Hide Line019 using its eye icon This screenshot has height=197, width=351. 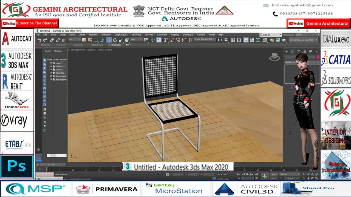click(x=51, y=70)
